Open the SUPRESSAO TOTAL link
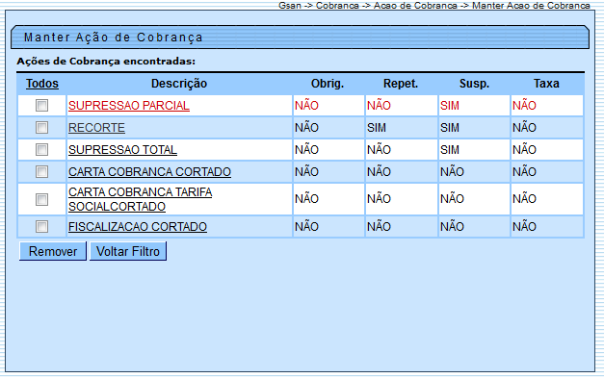Screen dimensions: 604x378 [122, 150]
